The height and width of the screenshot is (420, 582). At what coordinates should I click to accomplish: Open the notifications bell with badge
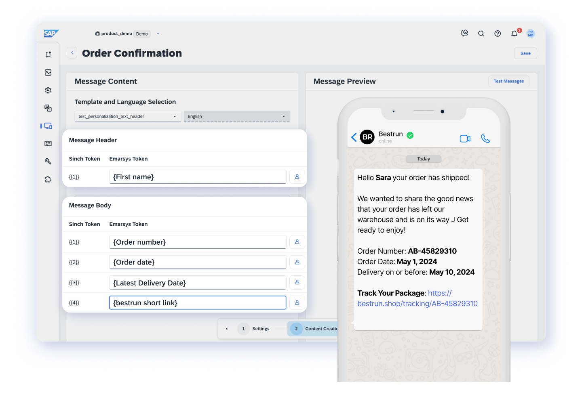coord(514,34)
